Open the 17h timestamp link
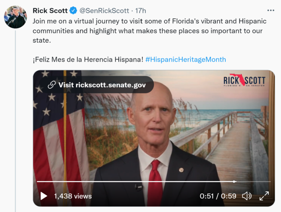This screenshot has height=212, width=281. click(140, 11)
